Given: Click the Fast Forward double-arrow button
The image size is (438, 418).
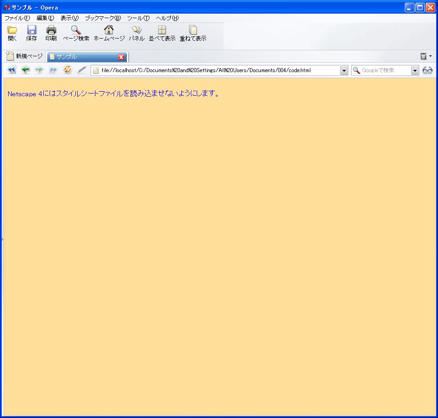Looking at the screenshot, I should tap(53, 70).
